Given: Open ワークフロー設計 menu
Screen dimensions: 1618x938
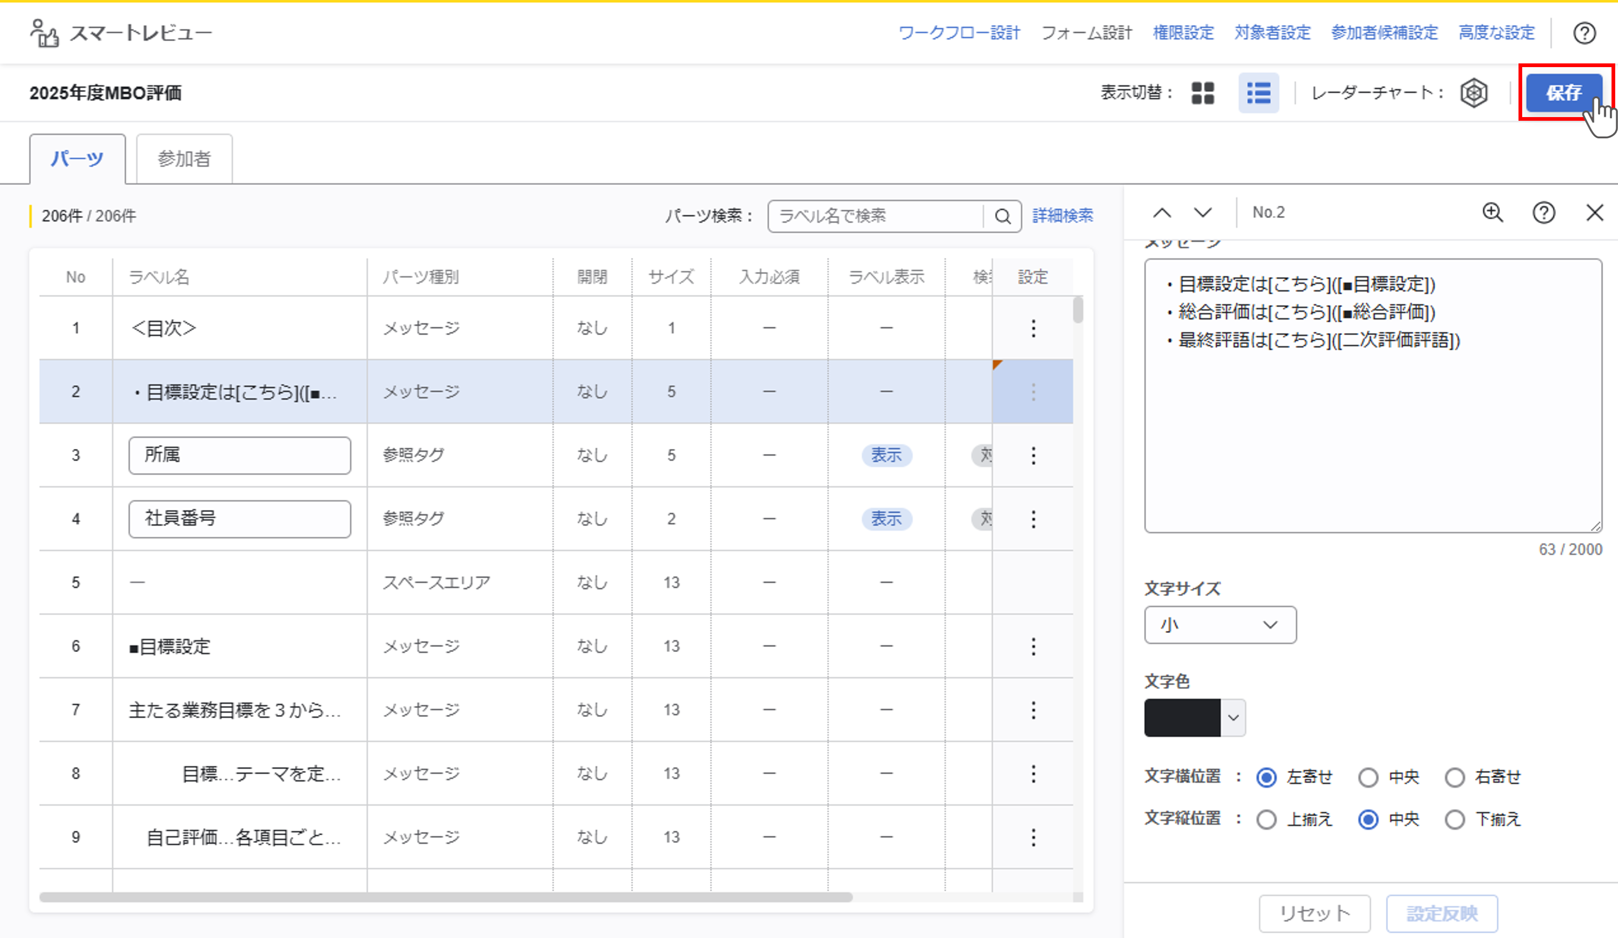Looking at the screenshot, I should point(958,33).
